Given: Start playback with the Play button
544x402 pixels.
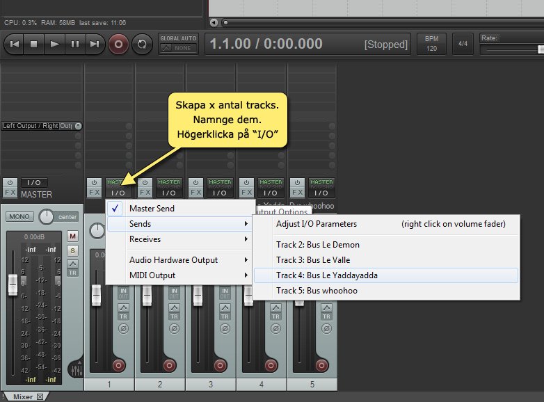Looking at the screenshot, I should coord(54,44).
